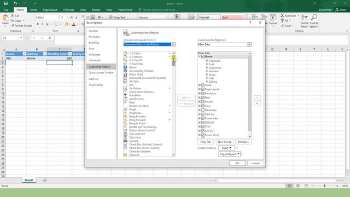Image resolution: width=350 pixels, height=197 pixels.
Task: Open the Name Box dropdown arrow
Action: click(x=21, y=38)
